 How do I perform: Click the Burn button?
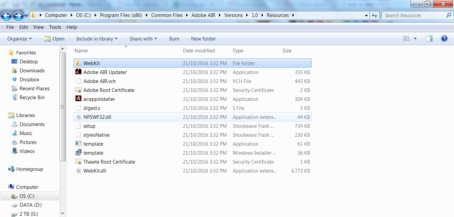174,39
